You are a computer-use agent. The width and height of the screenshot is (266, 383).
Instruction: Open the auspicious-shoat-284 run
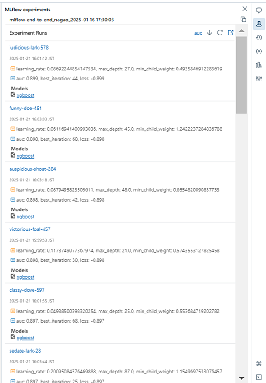coord(33,169)
